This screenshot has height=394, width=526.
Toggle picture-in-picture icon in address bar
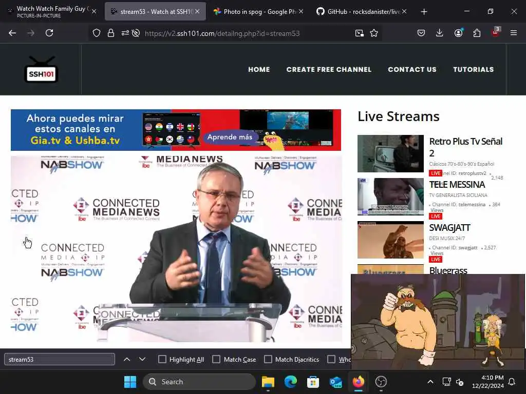coord(359,33)
